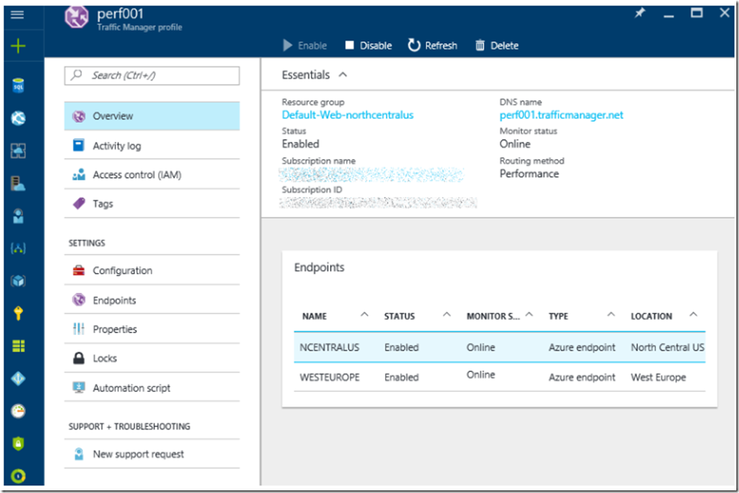The width and height of the screenshot is (739, 493).
Task: Click the North Central US location cell
Action: point(668,348)
